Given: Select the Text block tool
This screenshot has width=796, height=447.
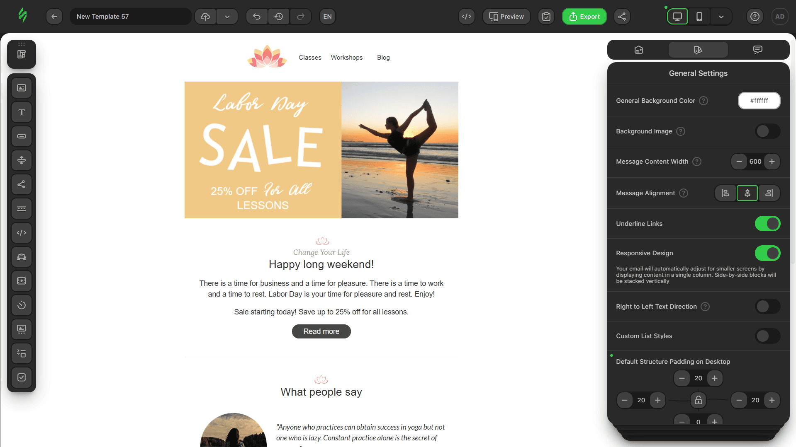Looking at the screenshot, I should [22, 112].
